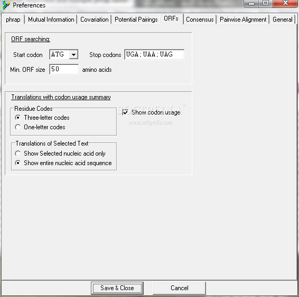Click the 'Residue Codes' group label
299x297 pixels.
[33, 109]
